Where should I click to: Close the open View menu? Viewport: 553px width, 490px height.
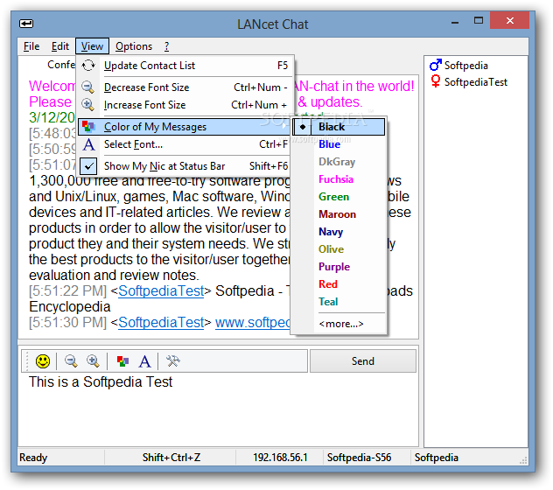pyautogui.click(x=92, y=46)
